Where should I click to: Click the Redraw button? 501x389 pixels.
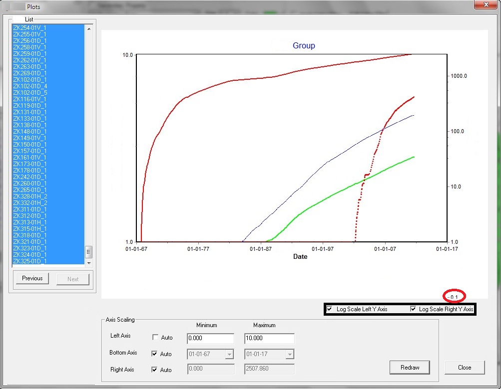point(410,368)
